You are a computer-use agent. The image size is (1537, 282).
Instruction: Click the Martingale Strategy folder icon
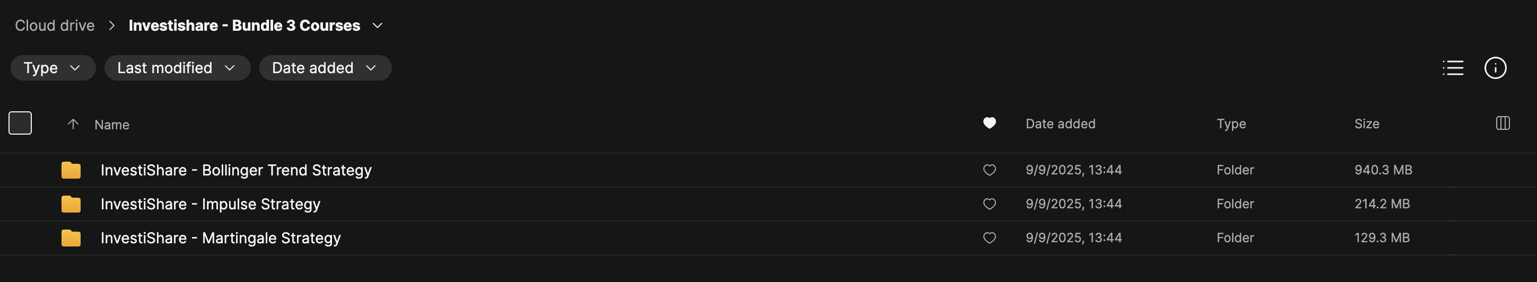tap(71, 239)
